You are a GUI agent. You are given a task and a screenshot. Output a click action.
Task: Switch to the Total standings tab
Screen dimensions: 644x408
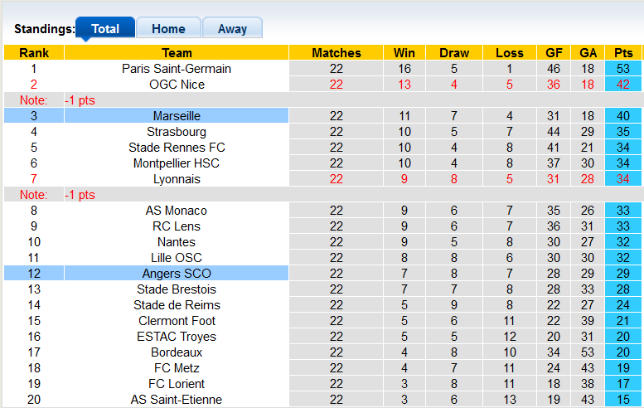pos(104,29)
